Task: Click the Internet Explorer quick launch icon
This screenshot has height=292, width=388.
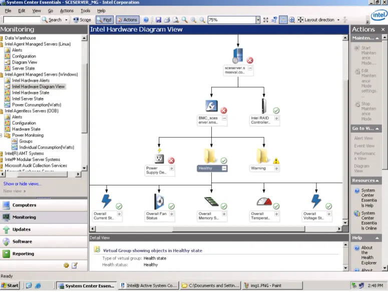Action: coord(38,285)
